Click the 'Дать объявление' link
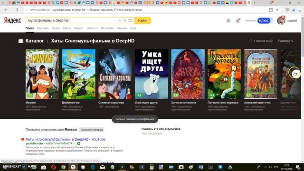The width and height of the screenshot is (304, 171). [152, 133]
